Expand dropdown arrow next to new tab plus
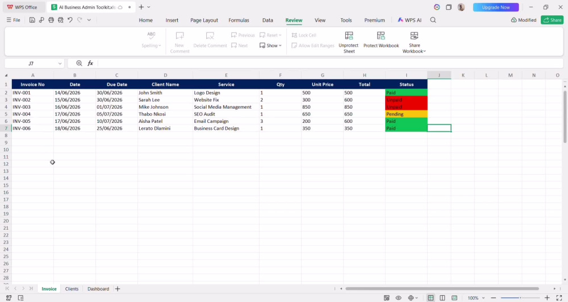This screenshot has height=302, width=568. coord(149,7)
